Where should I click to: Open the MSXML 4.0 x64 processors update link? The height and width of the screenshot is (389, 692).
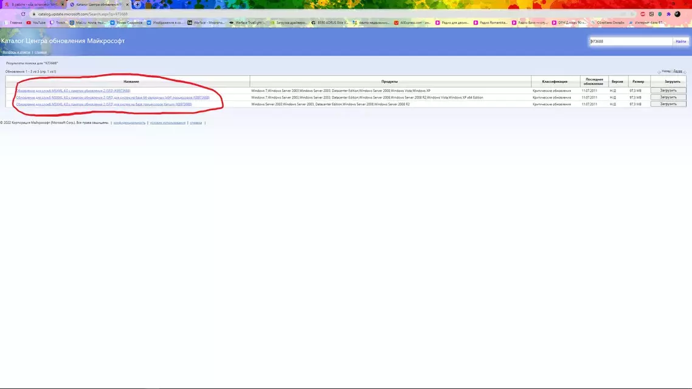[x=112, y=97]
